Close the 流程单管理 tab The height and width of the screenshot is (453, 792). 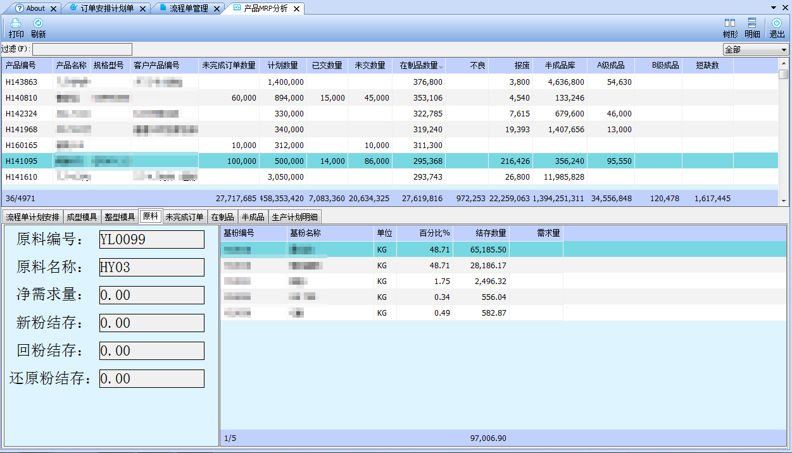point(217,9)
